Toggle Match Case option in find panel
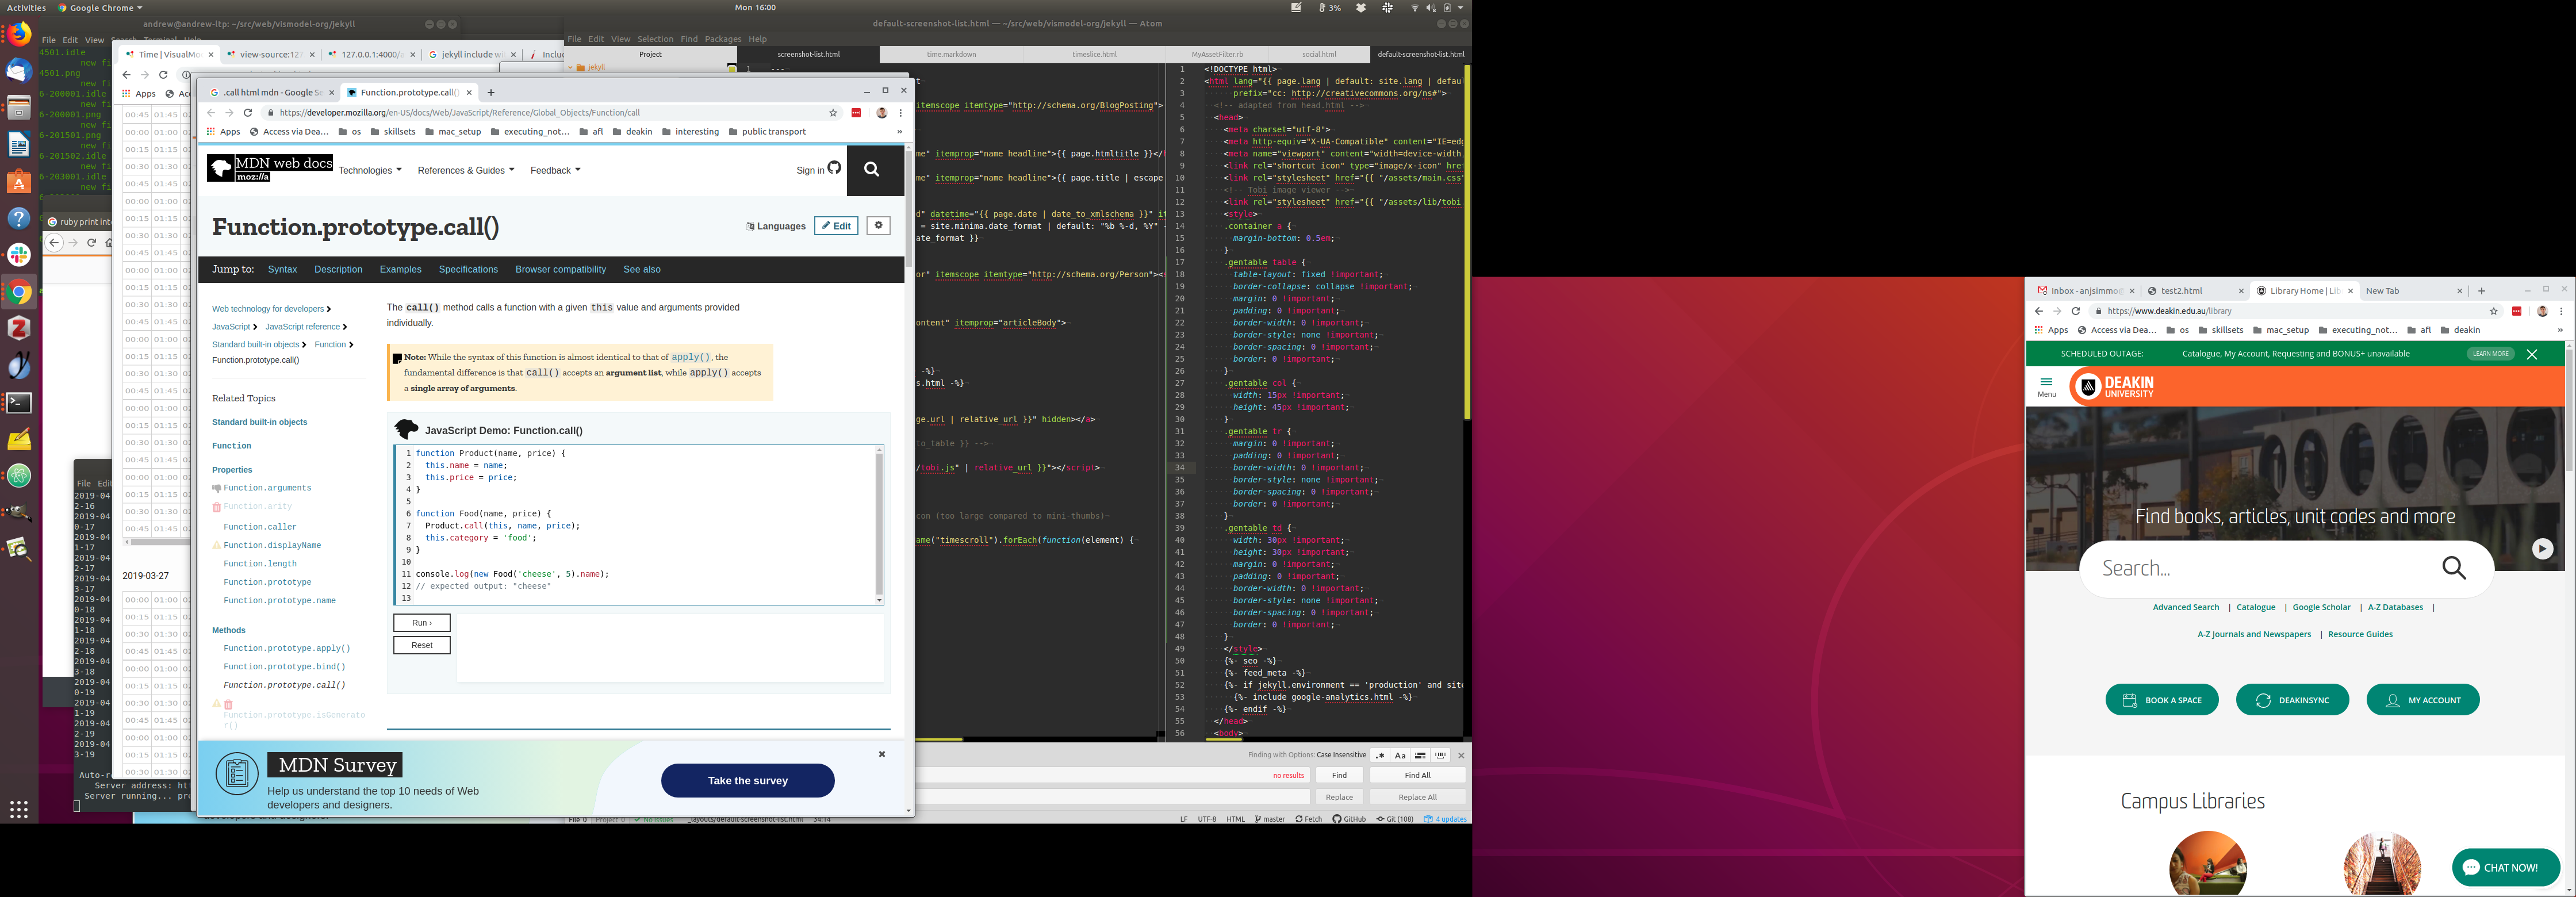Image resolution: width=2576 pixels, height=897 pixels. coord(1400,755)
